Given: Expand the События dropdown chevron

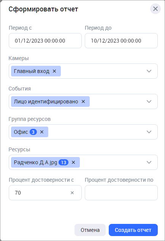Looking at the screenshot, I should click(149, 101).
